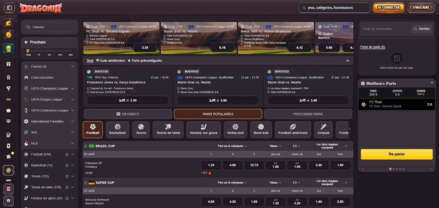Open the shopping bag shop icon

pyautogui.click(x=9, y=110)
